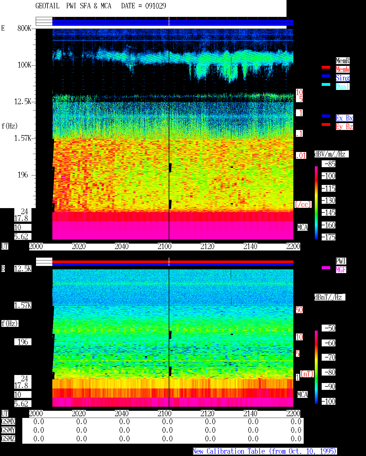Click the red [nT] unit label
The image size is (366, 456).
(x=307, y=374)
